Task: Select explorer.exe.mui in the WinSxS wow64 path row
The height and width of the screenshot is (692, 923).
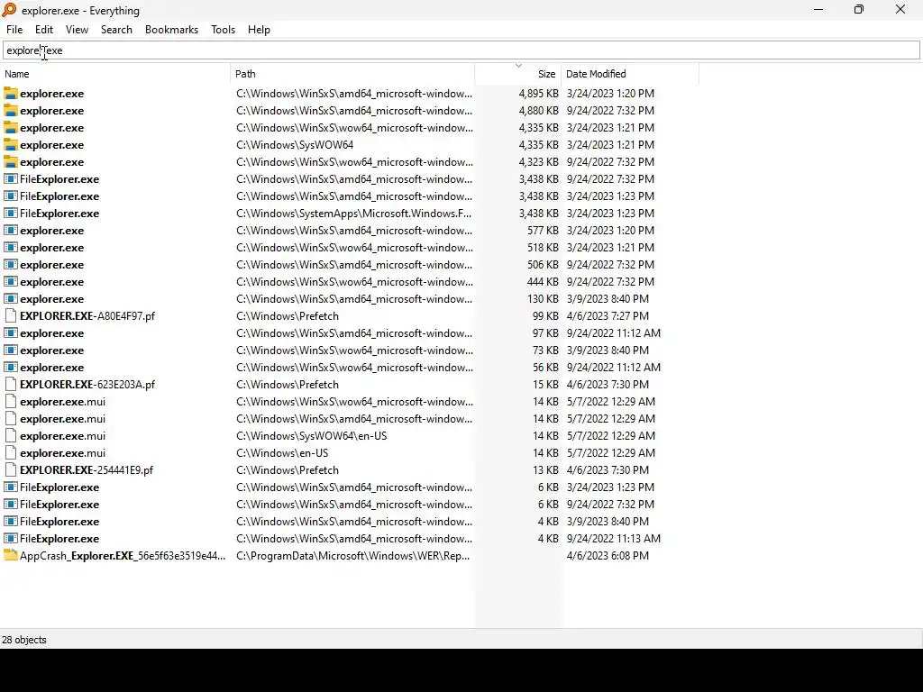Action: tap(62, 401)
